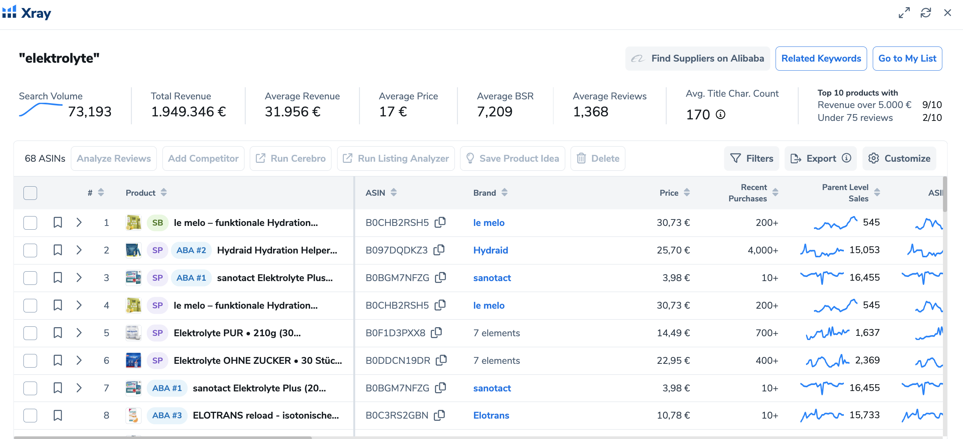Click Run Cerebro button
963x439 pixels.
(290, 158)
